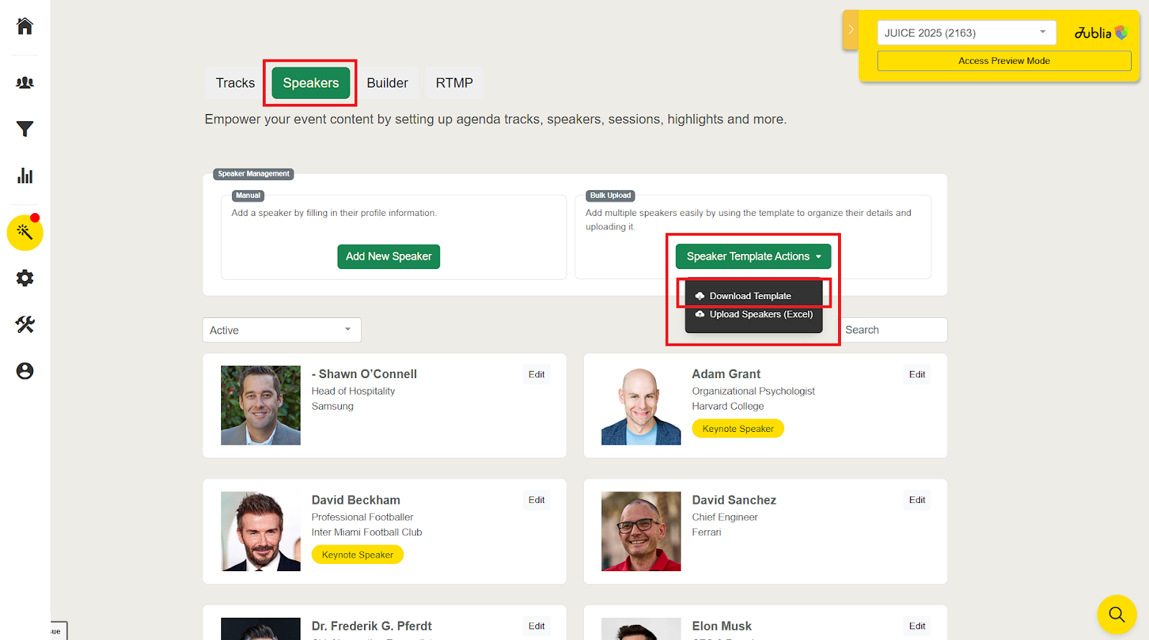Click the Bulk Upload label
Viewport: 1149px width, 640px height.
pyautogui.click(x=610, y=195)
